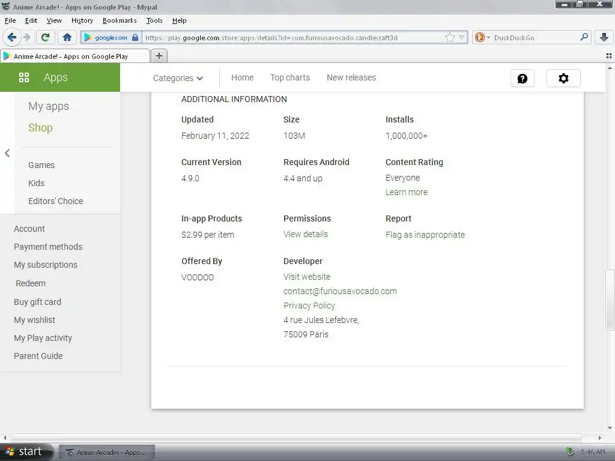This screenshot has height=461, width=615.
Task: Click the horizontal scrollbar right arrow
Action: (x=600, y=438)
